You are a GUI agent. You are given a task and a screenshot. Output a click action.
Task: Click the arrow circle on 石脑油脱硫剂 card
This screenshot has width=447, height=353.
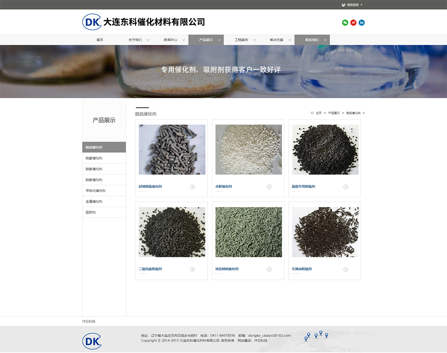(346, 269)
